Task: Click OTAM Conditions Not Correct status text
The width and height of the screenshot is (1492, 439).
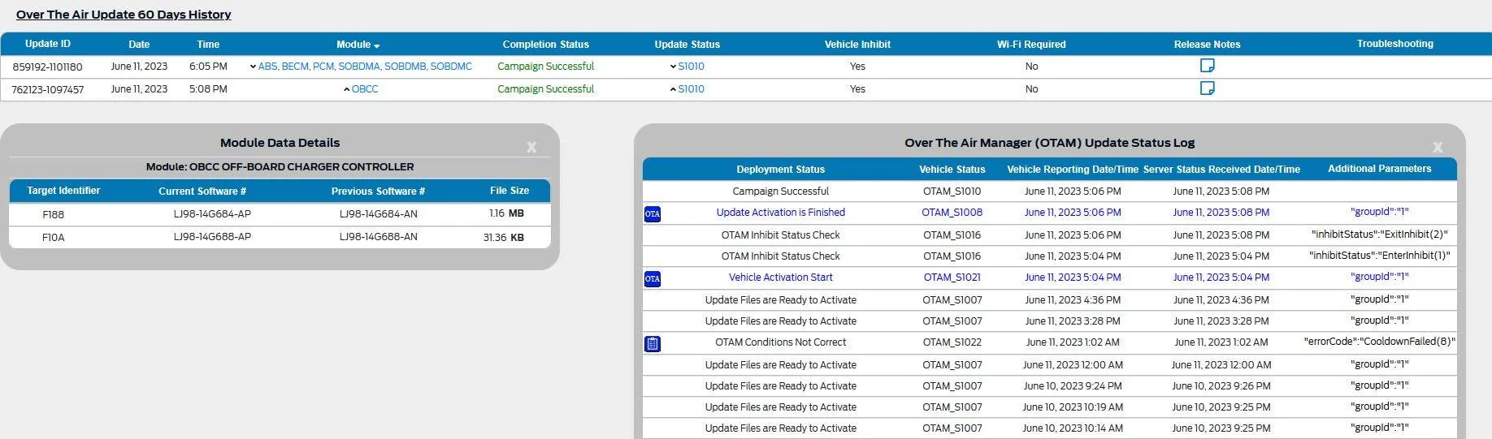Action: pyautogui.click(x=780, y=342)
